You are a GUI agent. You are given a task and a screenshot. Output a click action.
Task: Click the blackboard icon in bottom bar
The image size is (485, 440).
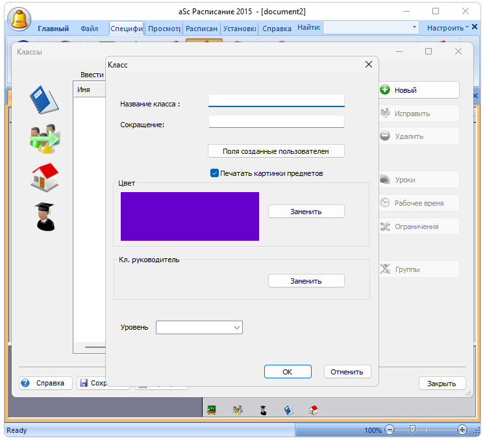click(211, 410)
